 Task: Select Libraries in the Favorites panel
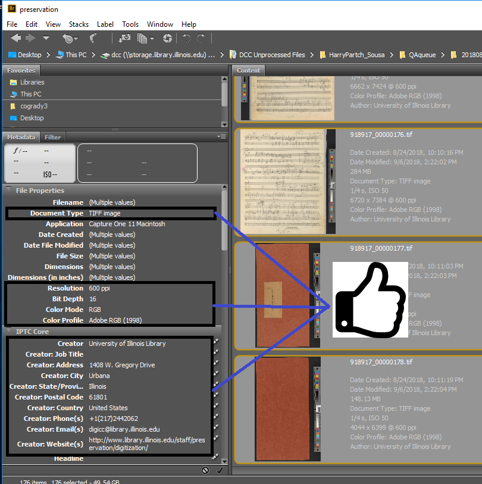(x=32, y=82)
